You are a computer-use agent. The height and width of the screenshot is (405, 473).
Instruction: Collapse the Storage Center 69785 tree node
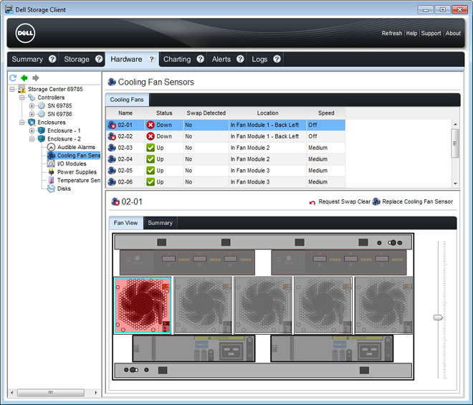click(x=13, y=90)
